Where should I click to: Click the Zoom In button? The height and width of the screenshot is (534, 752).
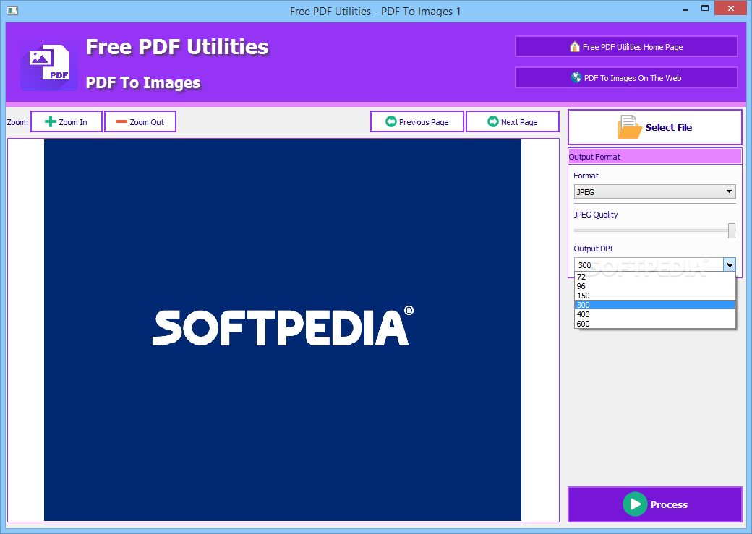pos(67,121)
